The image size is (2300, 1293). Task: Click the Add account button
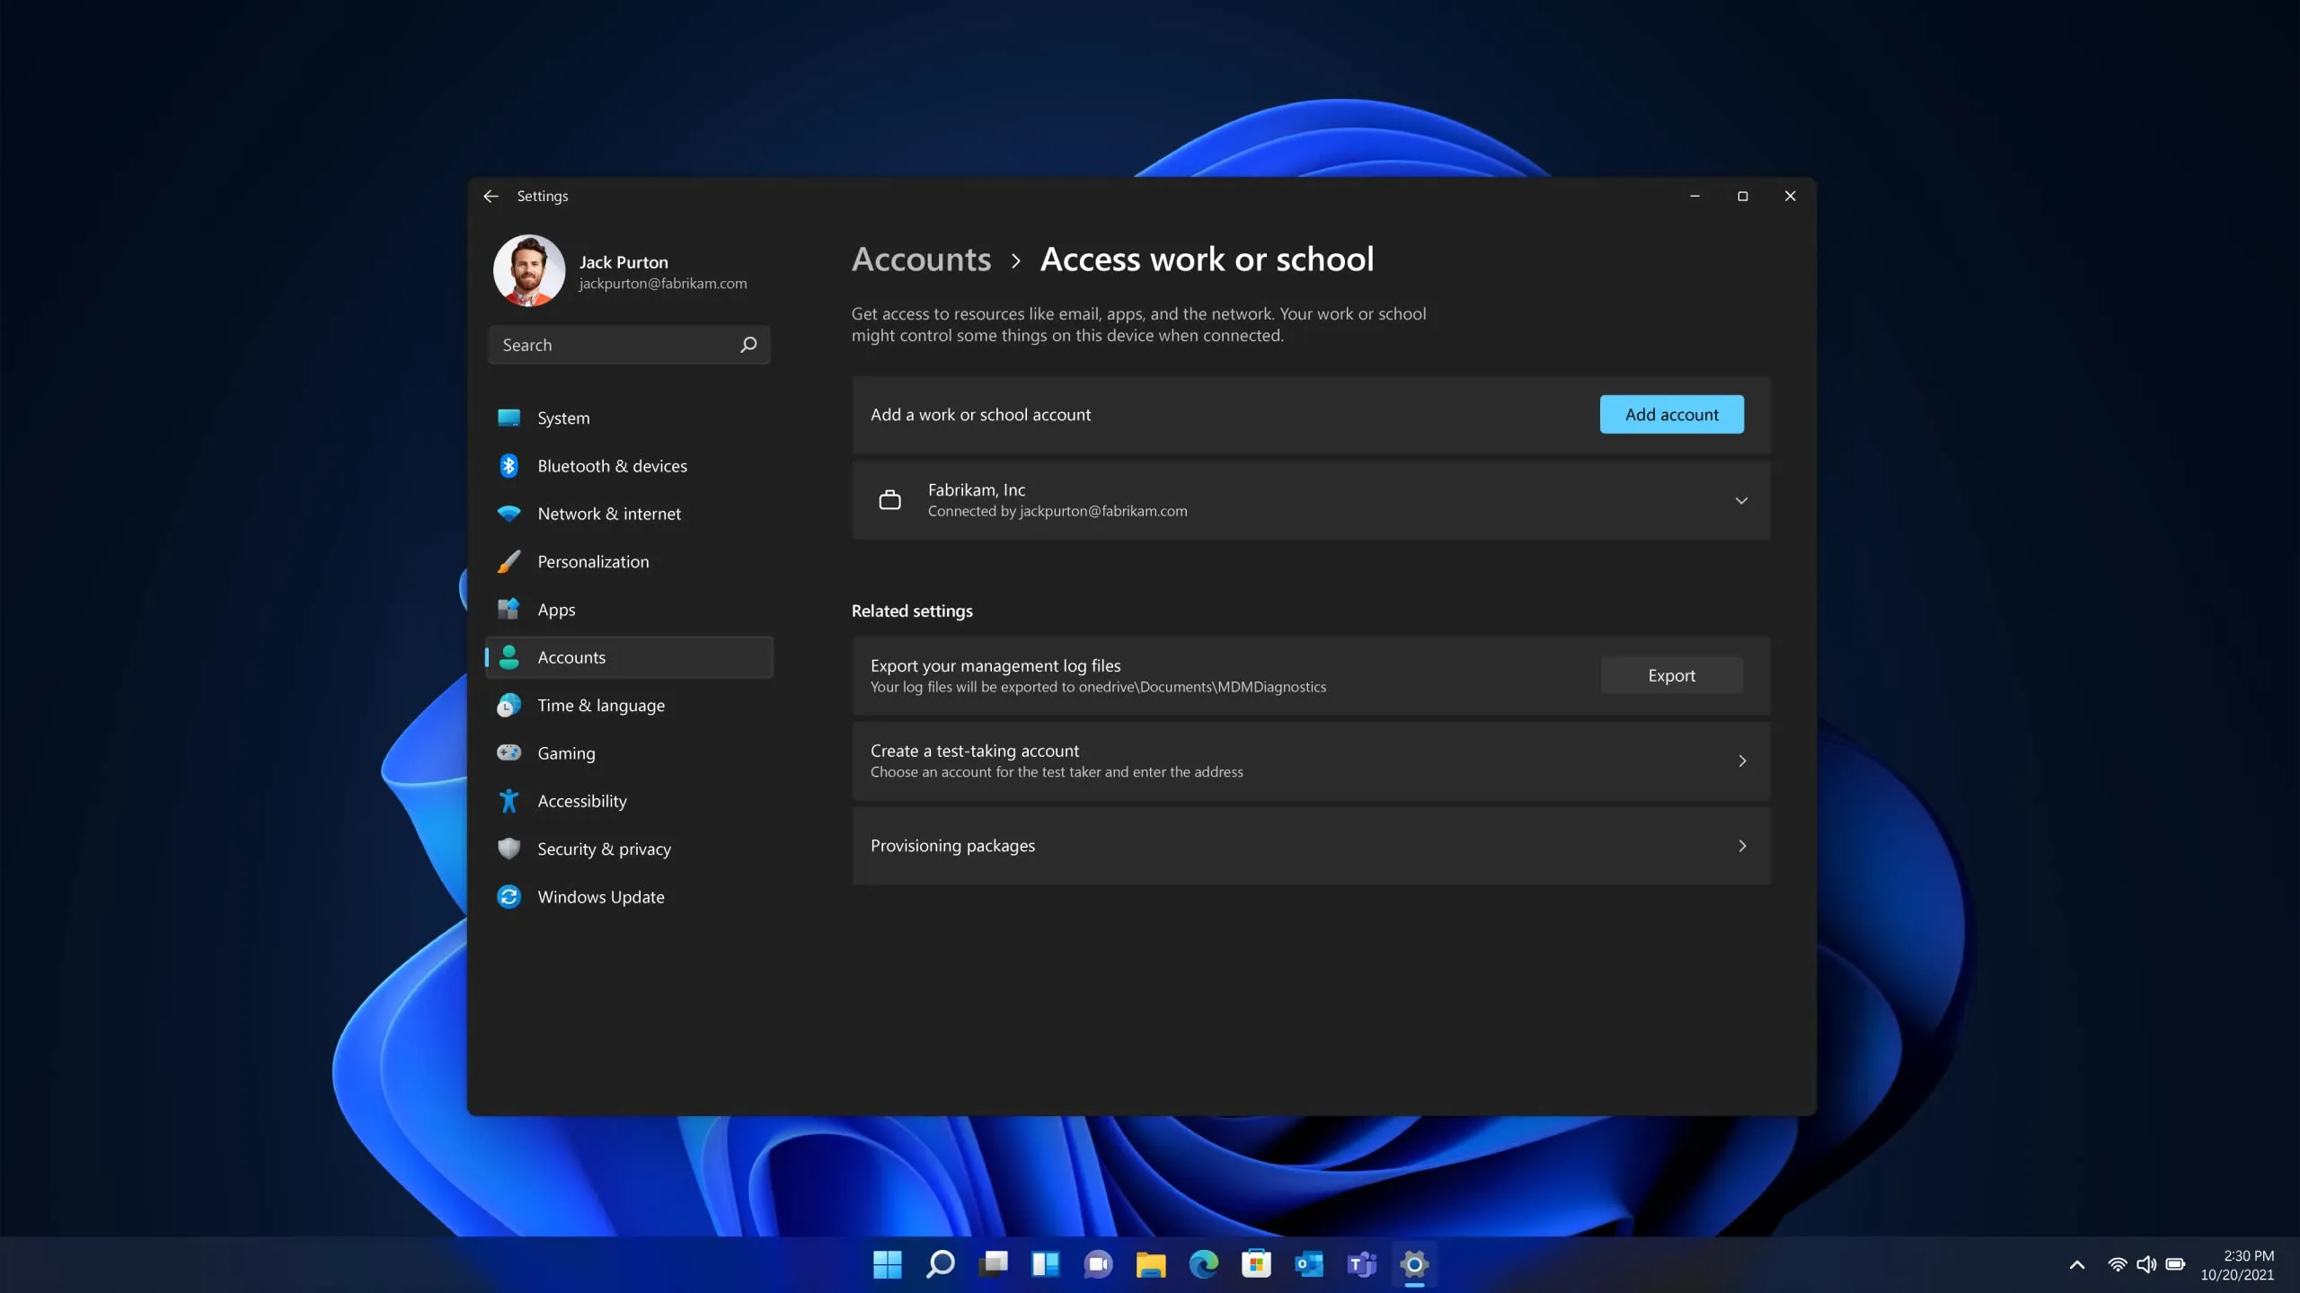[1670, 415]
